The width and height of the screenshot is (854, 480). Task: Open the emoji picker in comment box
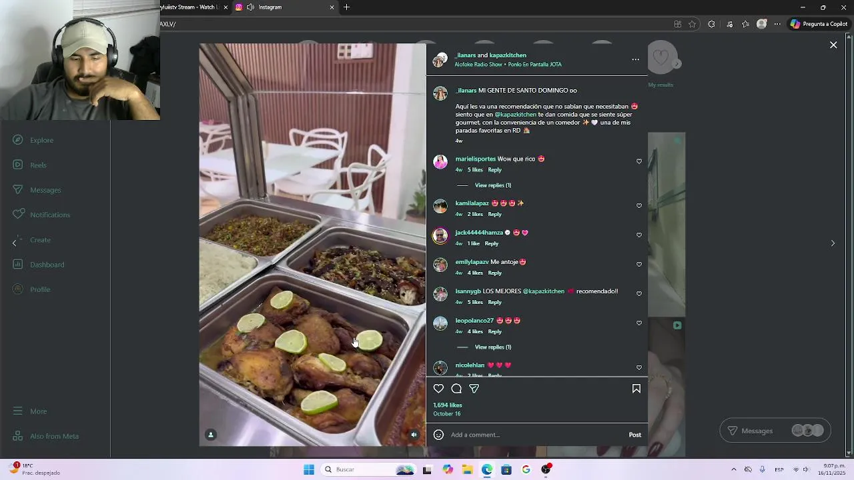(x=438, y=435)
